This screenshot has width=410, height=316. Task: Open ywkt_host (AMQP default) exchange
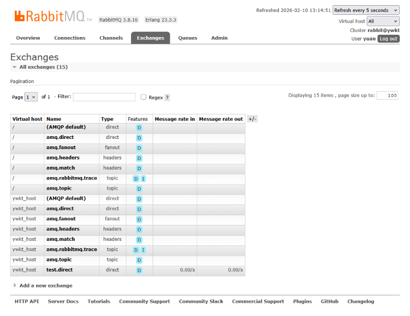click(x=66, y=198)
